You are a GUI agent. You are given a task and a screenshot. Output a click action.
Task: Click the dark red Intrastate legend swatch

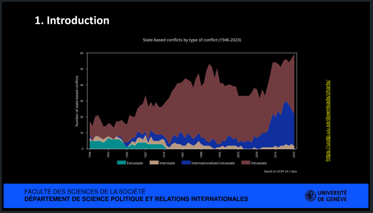coord(246,163)
